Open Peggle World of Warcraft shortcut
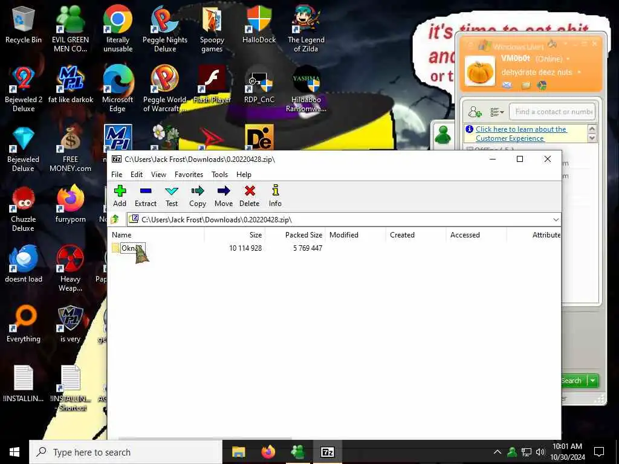 (x=164, y=89)
